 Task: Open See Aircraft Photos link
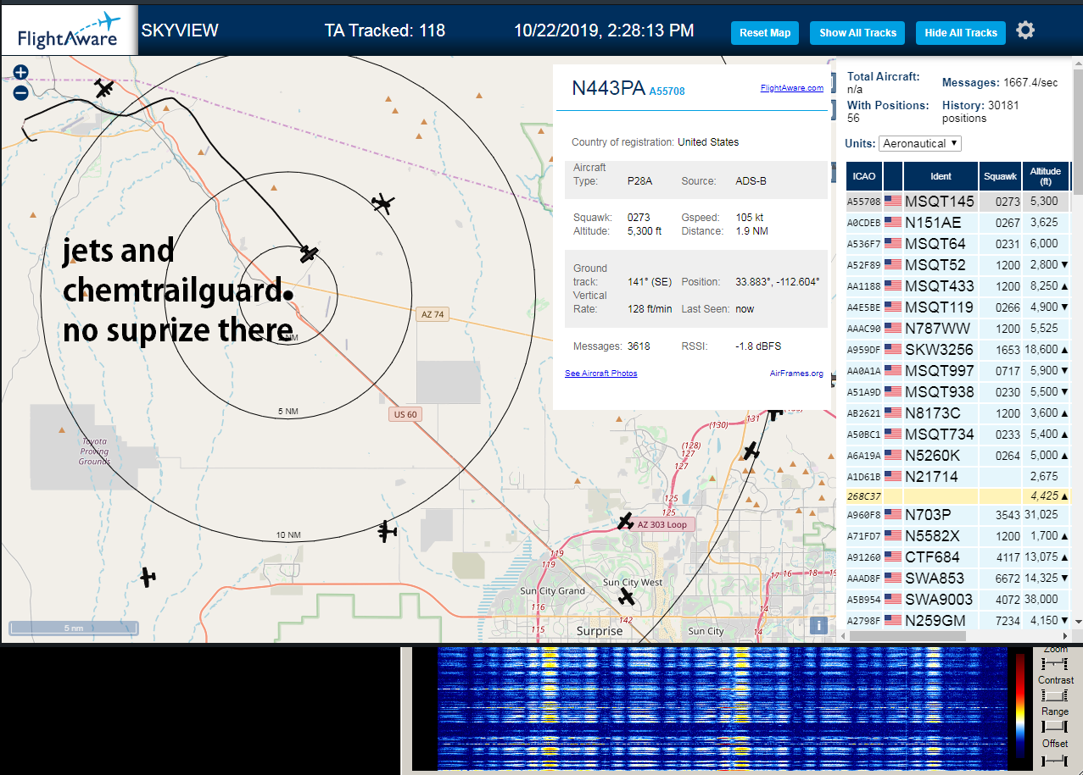[x=601, y=374]
